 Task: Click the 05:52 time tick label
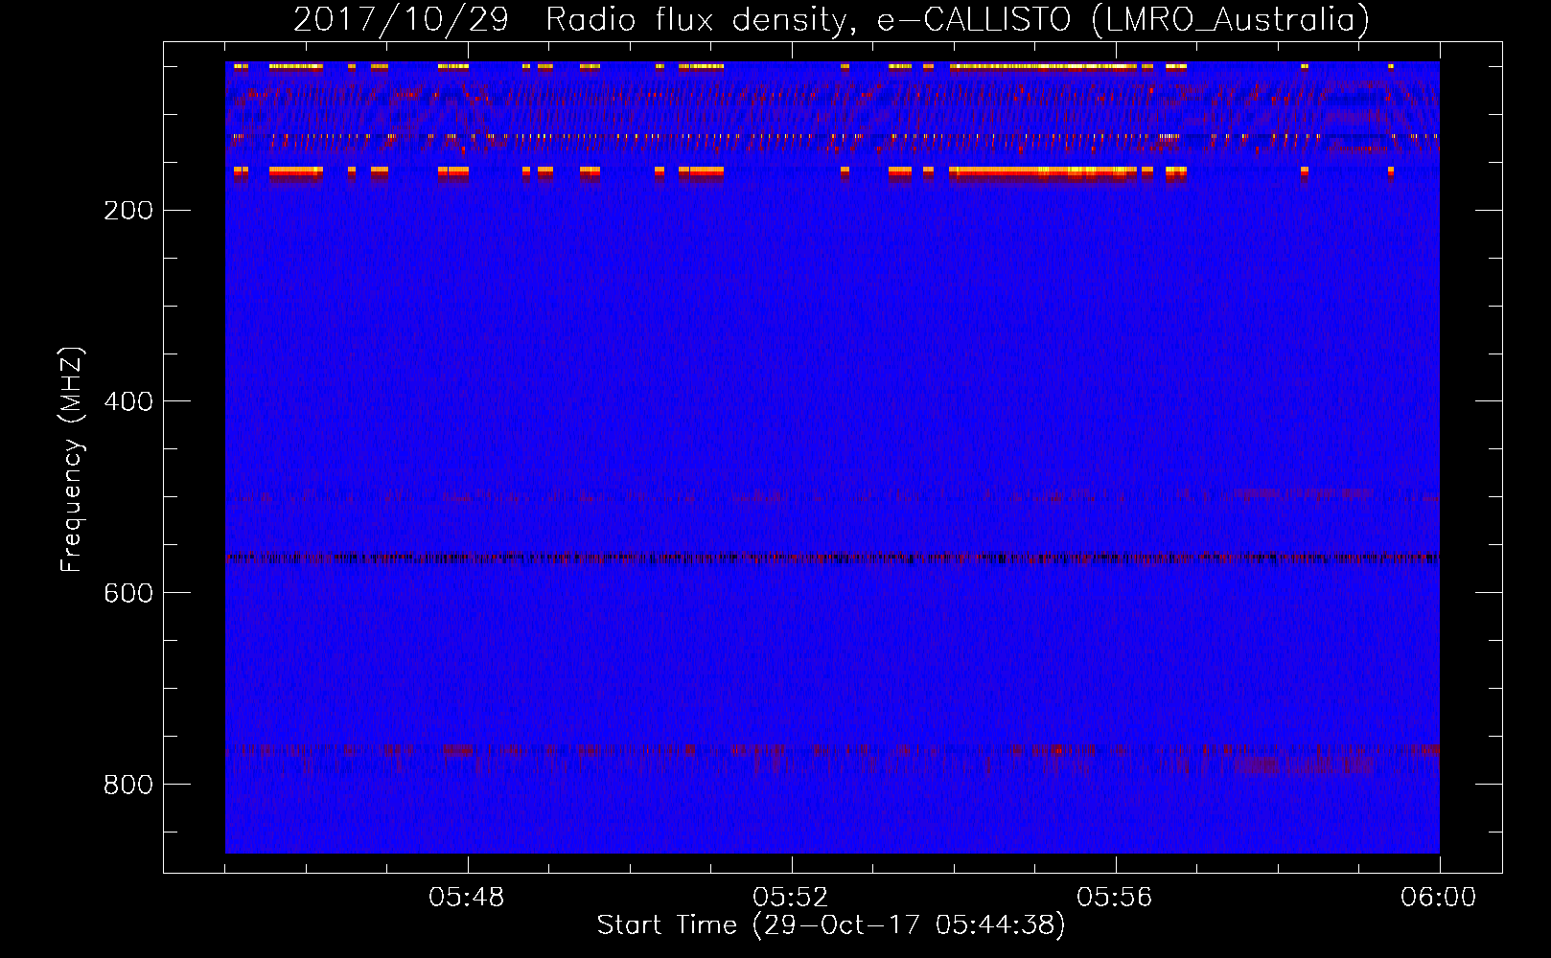pos(791,898)
